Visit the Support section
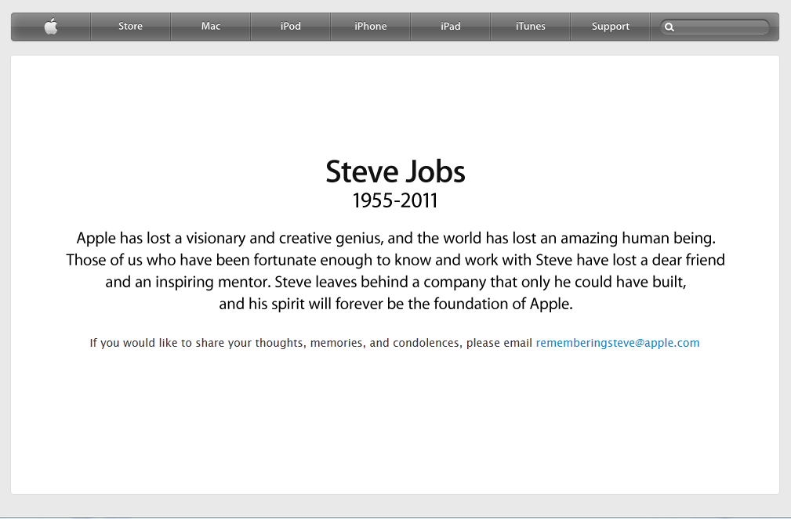Screen dimensions: 791x519 click(611, 26)
